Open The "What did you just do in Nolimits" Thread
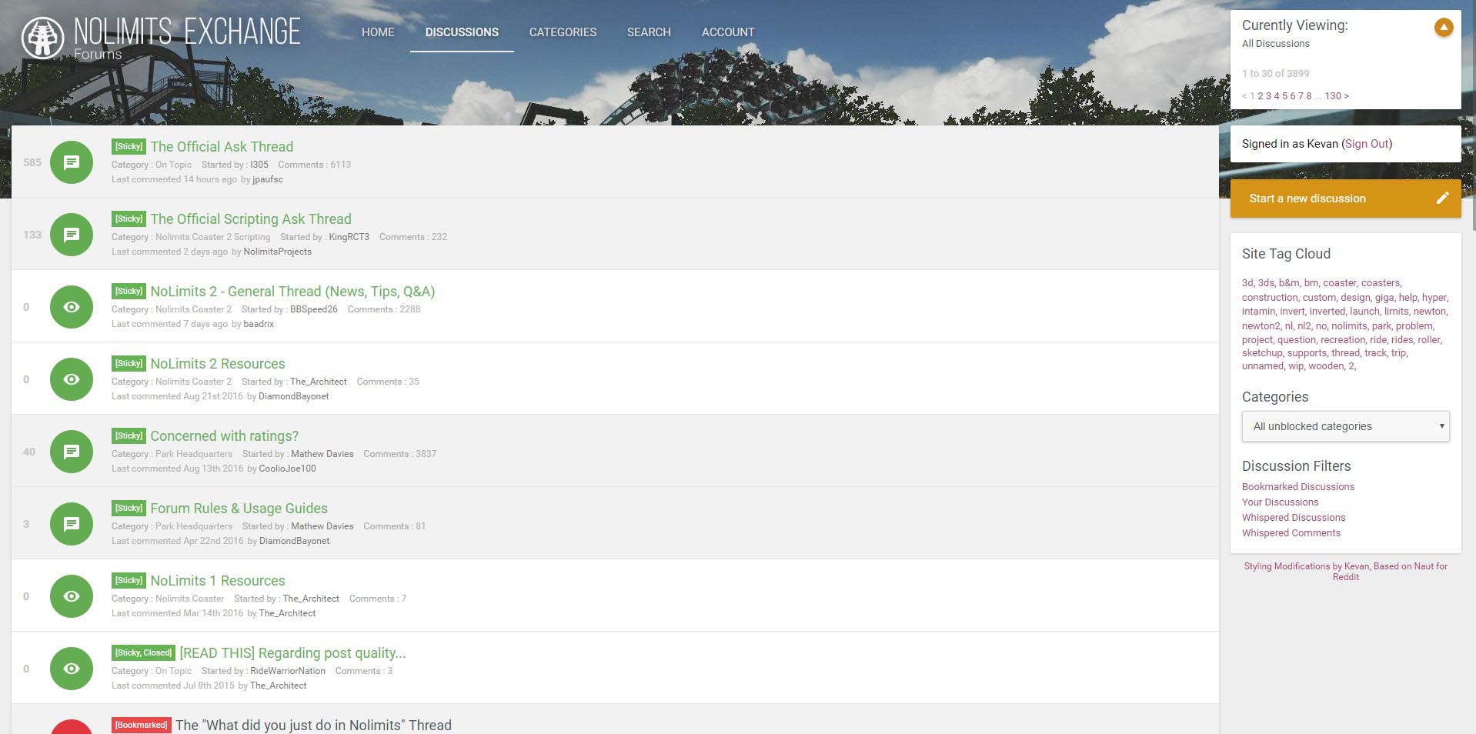Screen dimensions: 1476x734 (313, 725)
